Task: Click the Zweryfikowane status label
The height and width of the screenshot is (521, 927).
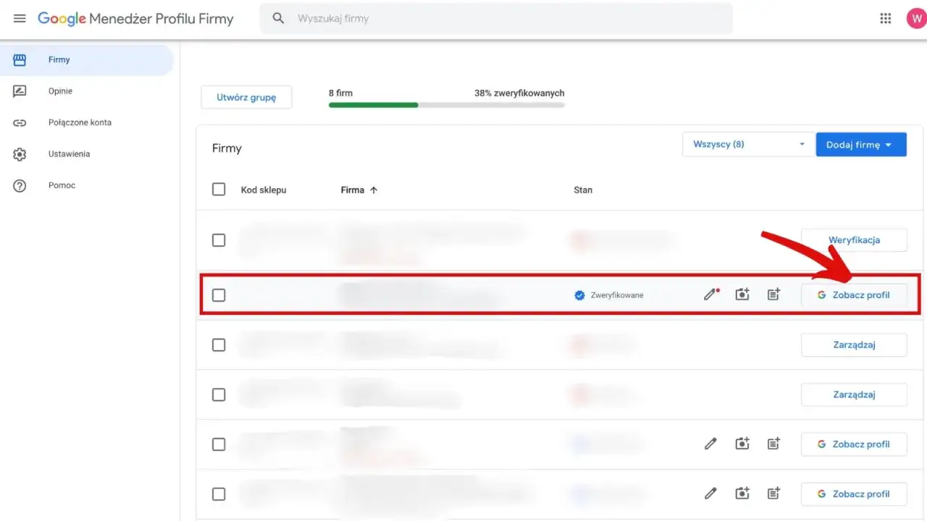Action: tap(617, 295)
